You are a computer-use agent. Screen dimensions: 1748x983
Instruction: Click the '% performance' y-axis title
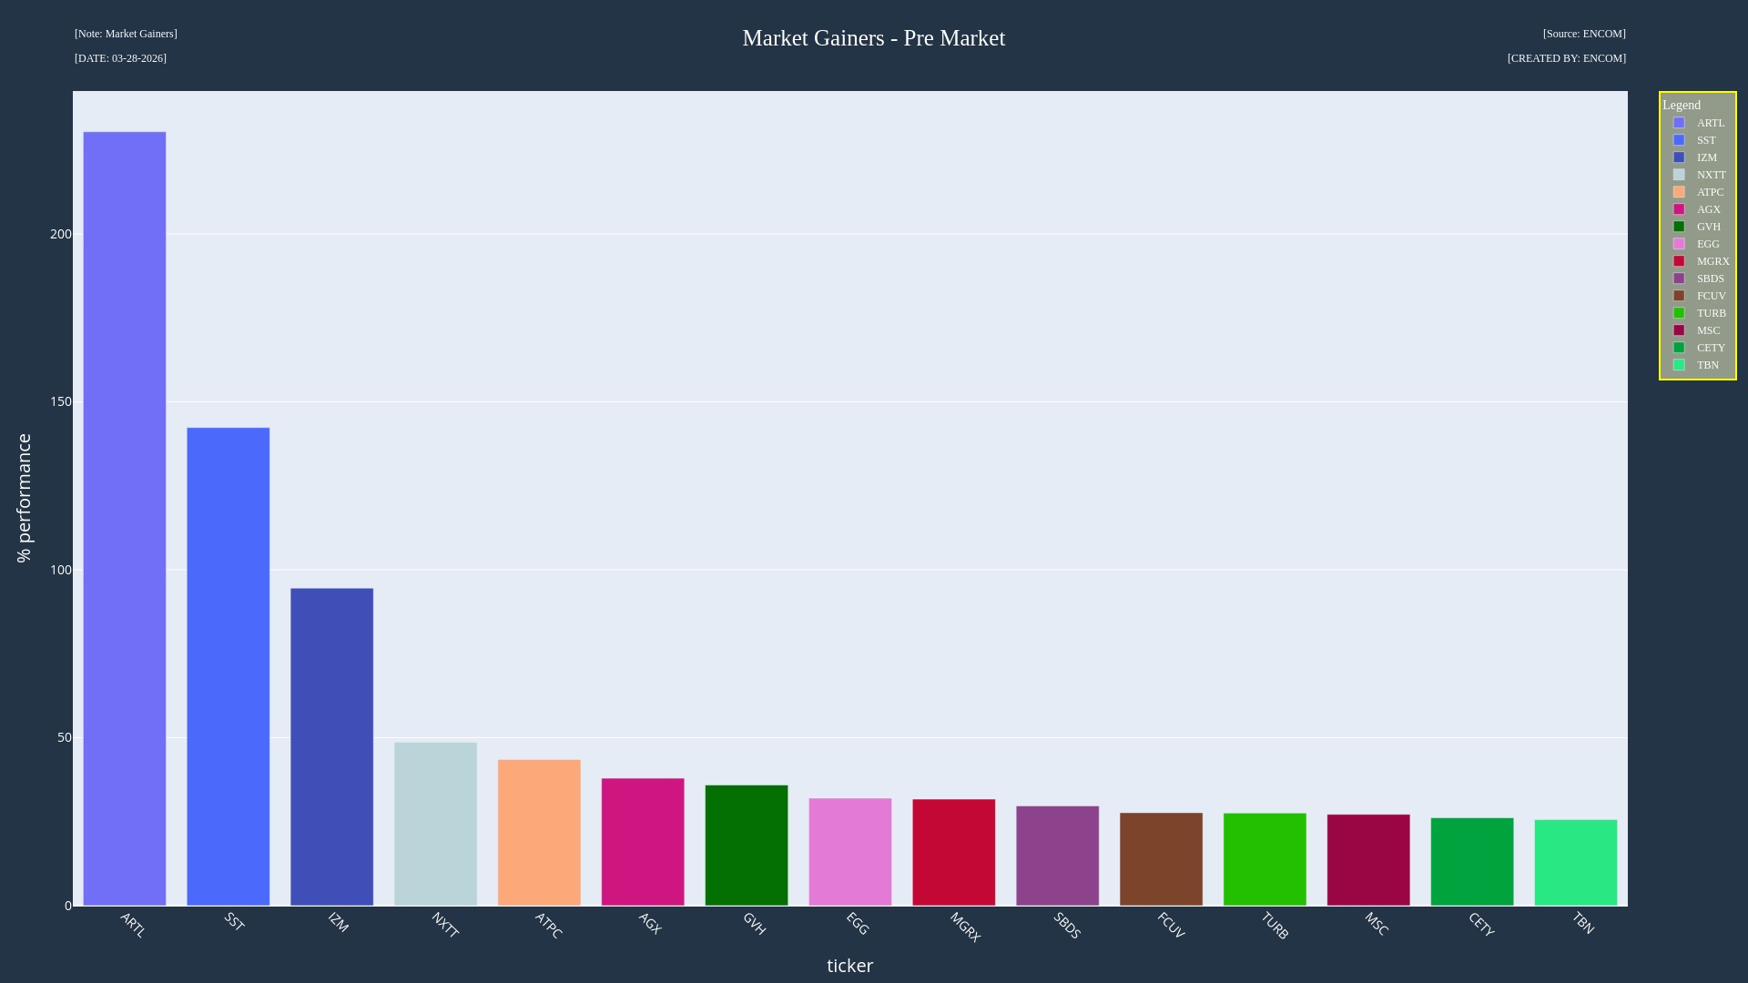(24, 498)
